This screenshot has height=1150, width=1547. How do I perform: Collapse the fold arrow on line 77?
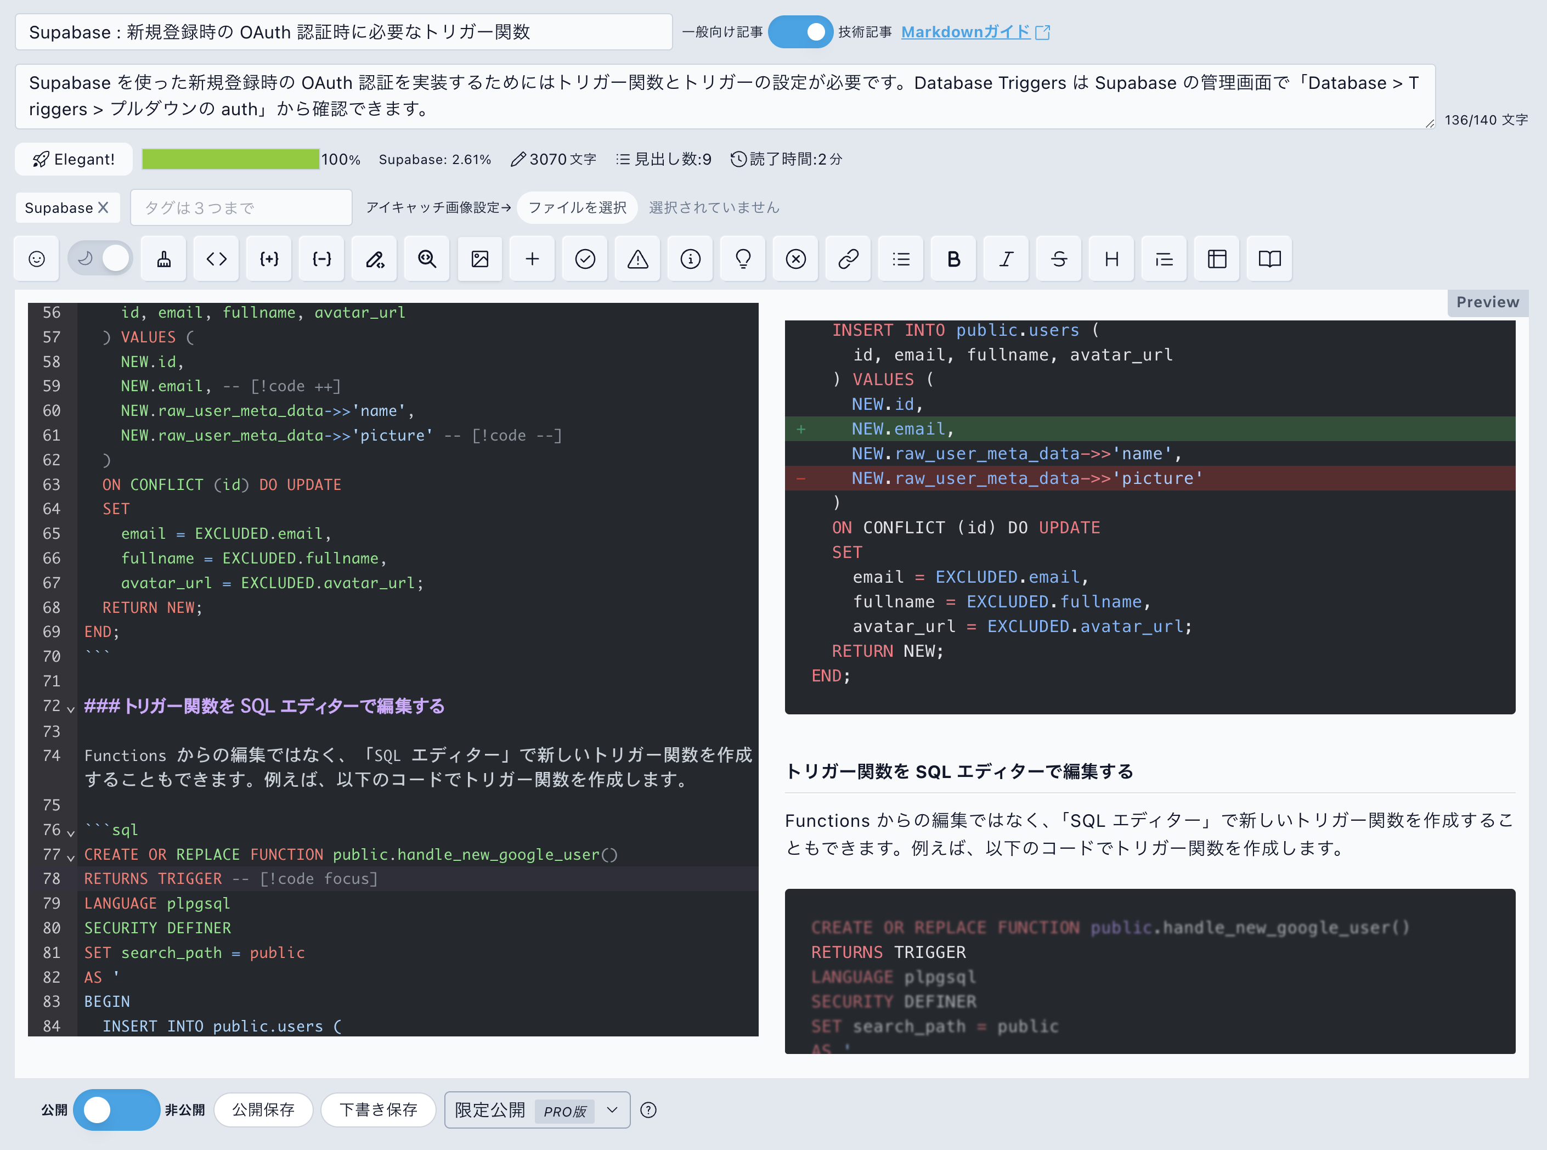[71, 857]
